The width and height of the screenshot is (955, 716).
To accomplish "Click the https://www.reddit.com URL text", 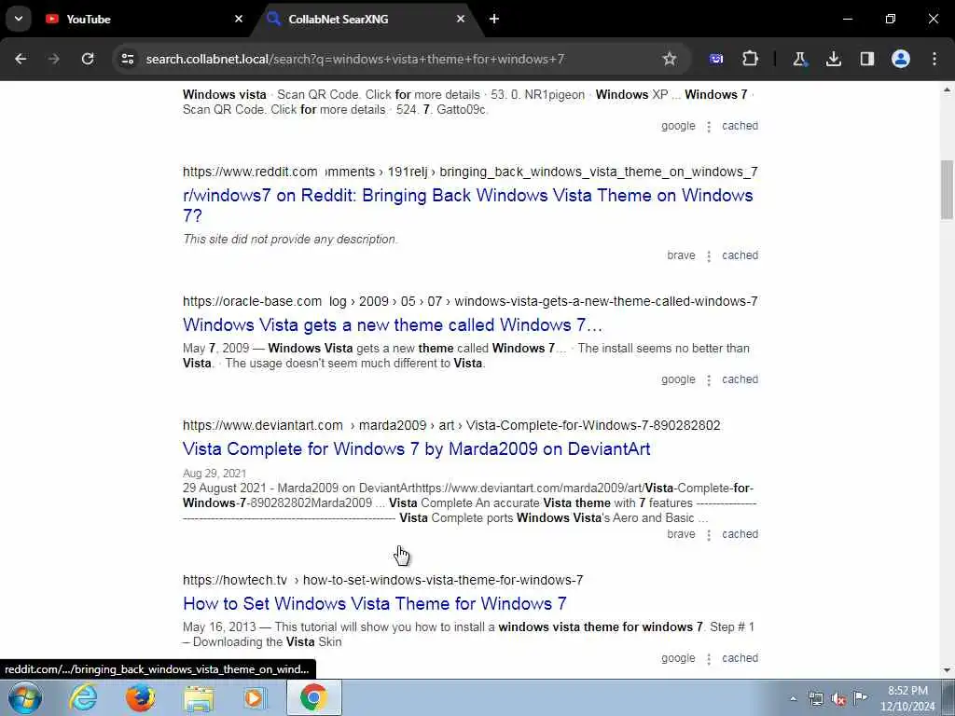I will coord(250,172).
